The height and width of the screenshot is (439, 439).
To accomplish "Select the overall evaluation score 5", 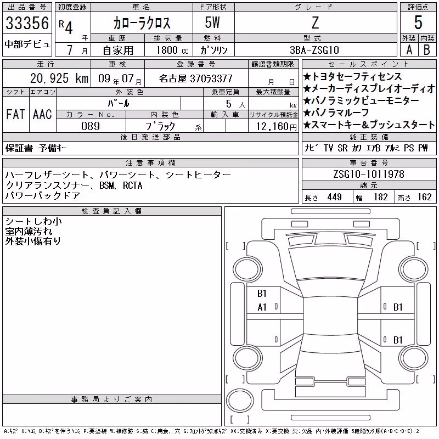I will click(x=418, y=22).
